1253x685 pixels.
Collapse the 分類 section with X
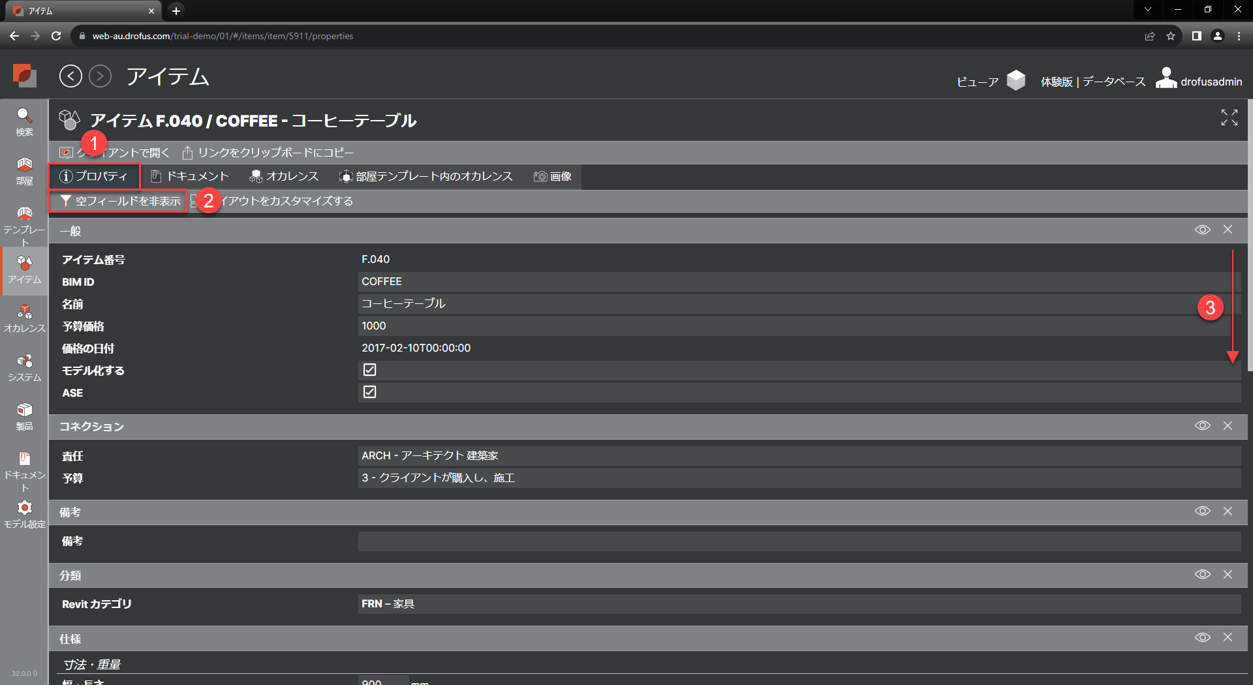[x=1228, y=574]
